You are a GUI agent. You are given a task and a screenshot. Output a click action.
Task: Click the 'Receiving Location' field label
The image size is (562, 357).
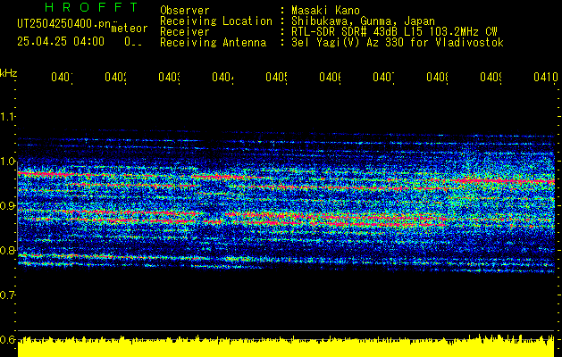pyautogui.click(x=216, y=21)
